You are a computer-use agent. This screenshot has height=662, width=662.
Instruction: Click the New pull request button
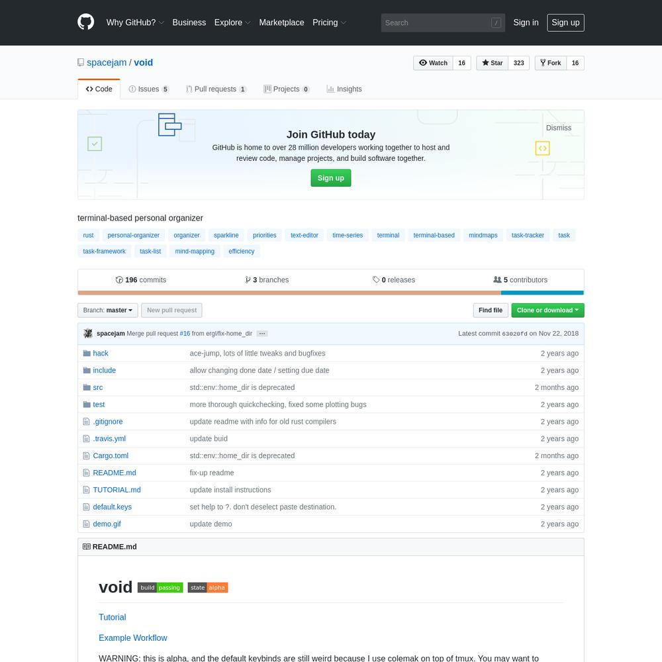click(172, 310)
